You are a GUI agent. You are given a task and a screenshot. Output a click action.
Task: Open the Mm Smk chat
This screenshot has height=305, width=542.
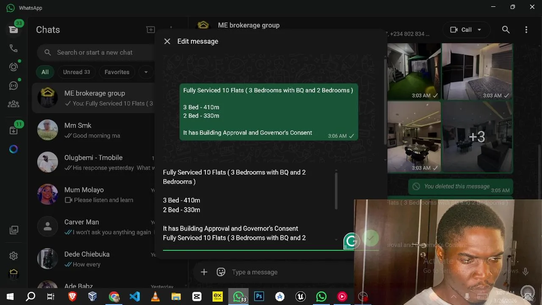click(94, 130)
